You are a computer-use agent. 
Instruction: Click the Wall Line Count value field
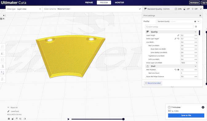pyautogui.click(x=189, y=73)
